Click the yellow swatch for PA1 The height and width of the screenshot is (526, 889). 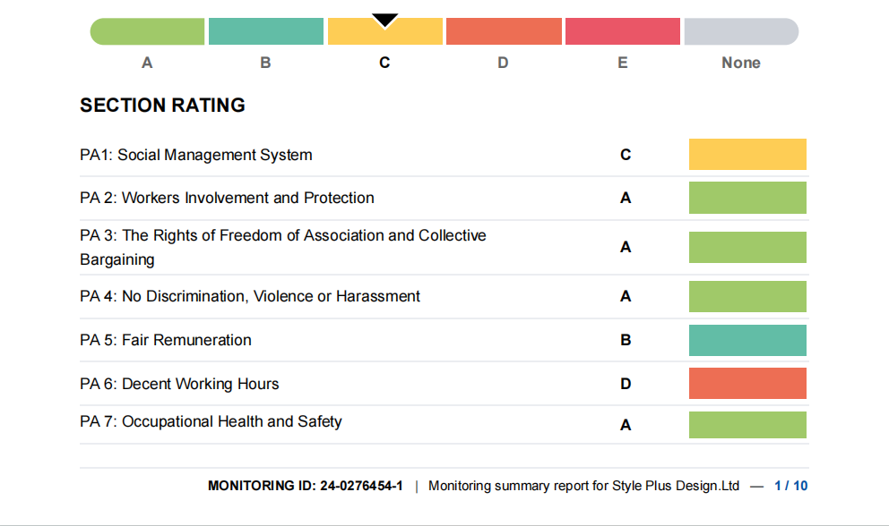[747, 155]
